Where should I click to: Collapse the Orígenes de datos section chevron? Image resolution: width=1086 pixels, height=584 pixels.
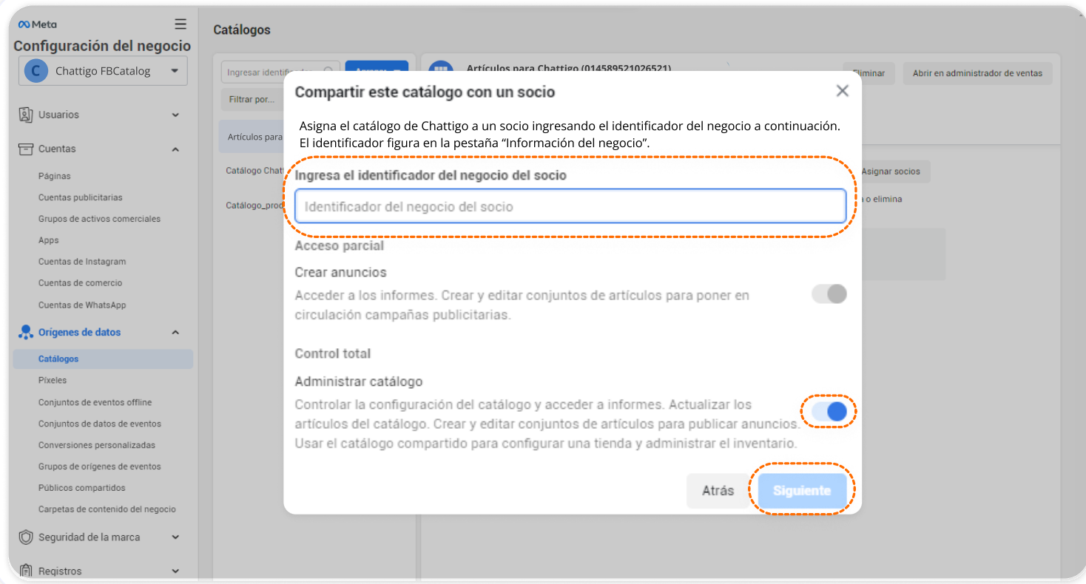[x=175, y=333]
